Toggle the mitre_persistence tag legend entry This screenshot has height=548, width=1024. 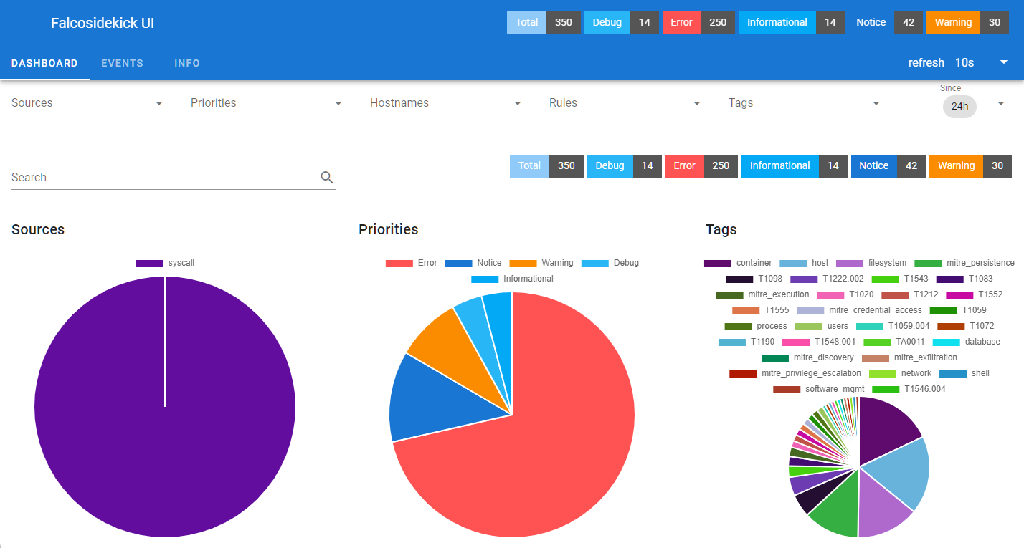(964, 263)
